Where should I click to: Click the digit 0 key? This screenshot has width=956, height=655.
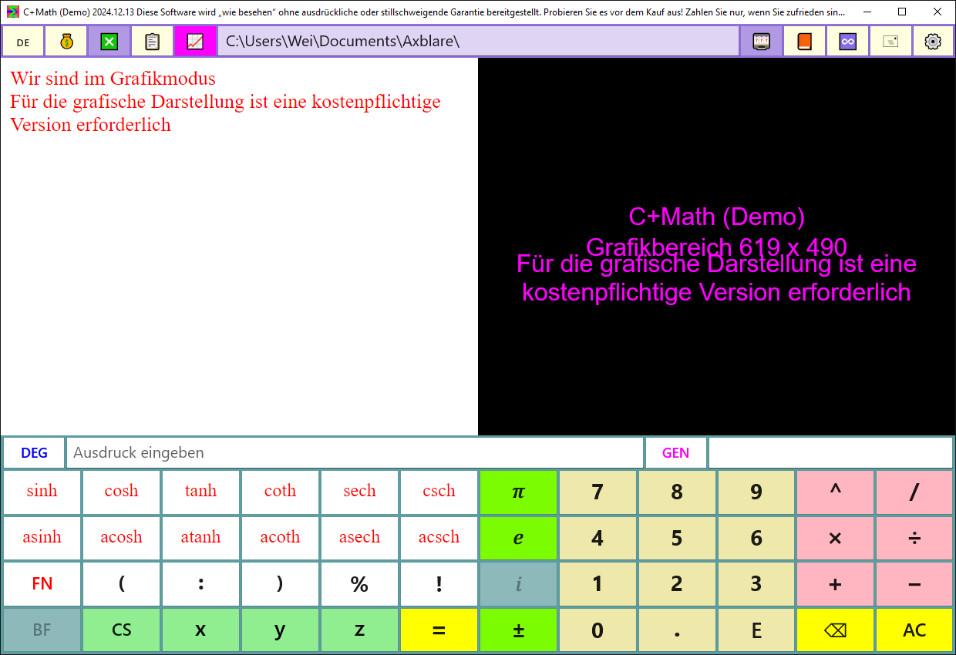[x=597, y=630]
